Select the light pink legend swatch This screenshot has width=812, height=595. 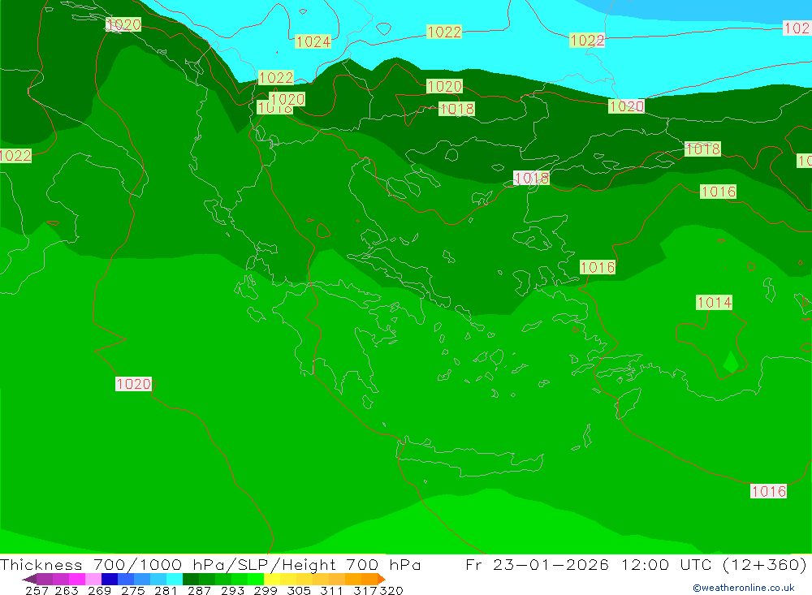pos(93,579)
